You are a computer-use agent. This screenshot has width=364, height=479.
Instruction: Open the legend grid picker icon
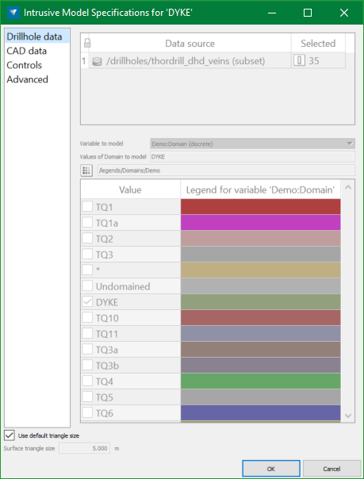[x=86, y=171]
